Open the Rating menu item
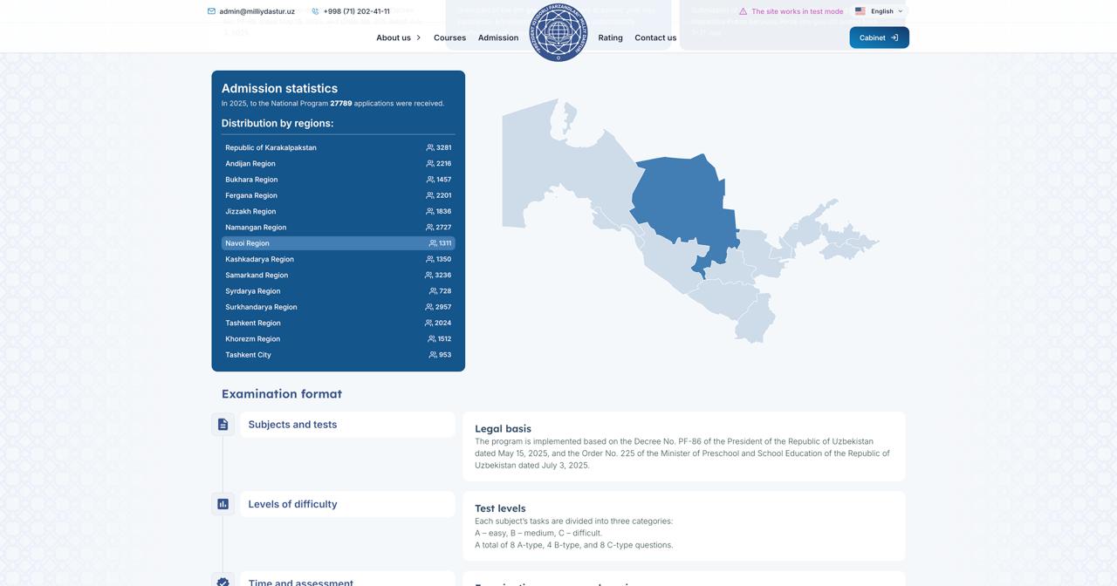This screenshot has height=586, width=1117. (610, 37)
